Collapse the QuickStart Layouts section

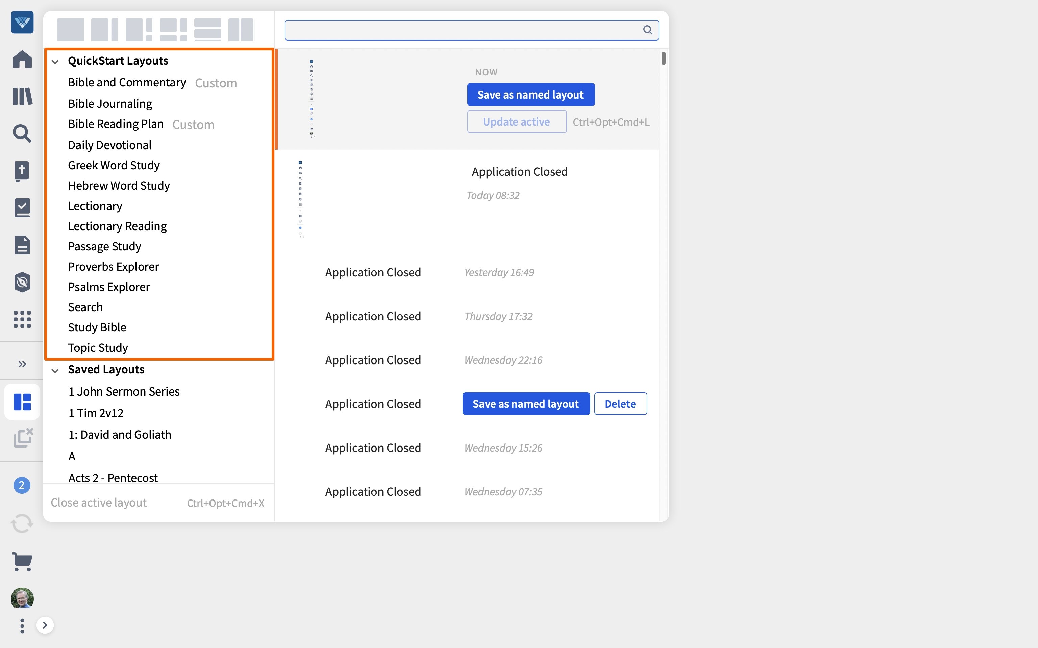(x=55, y=62)
